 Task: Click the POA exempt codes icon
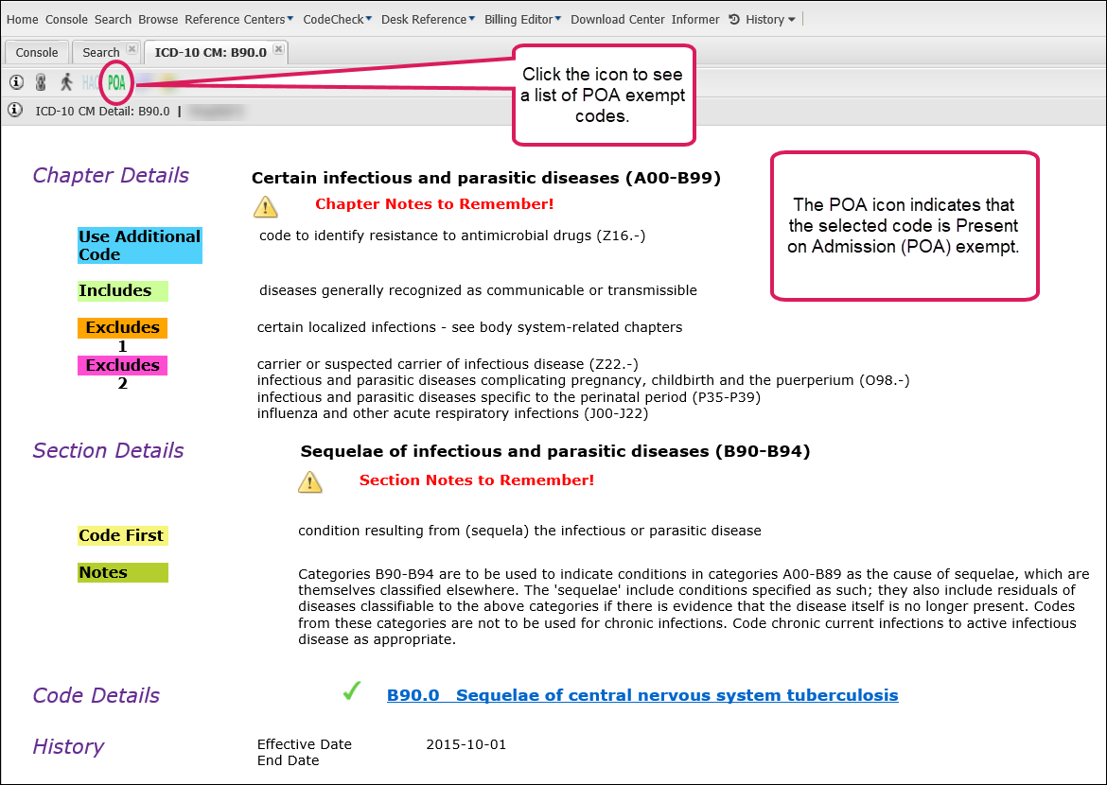[x=116, y=83]
